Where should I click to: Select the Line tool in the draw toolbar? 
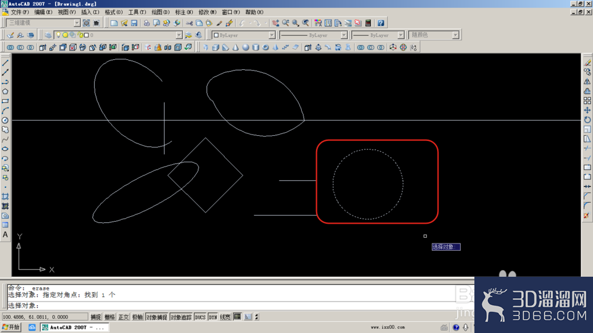point(5,63)
